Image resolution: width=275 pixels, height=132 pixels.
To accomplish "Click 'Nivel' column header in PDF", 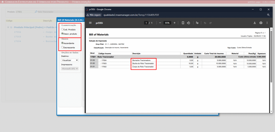I will click(x=92, y=53).
